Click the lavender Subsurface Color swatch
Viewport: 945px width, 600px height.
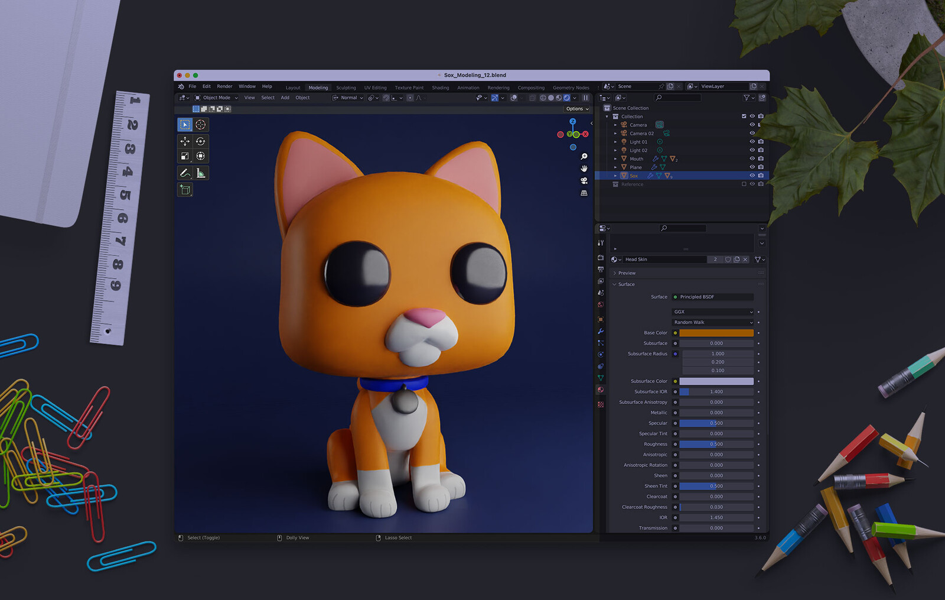tap(716, 381)
